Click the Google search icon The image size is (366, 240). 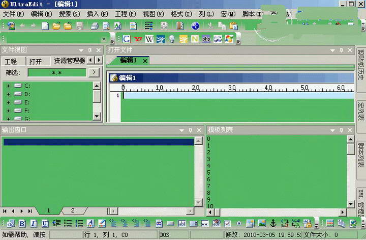coord(127,39)
